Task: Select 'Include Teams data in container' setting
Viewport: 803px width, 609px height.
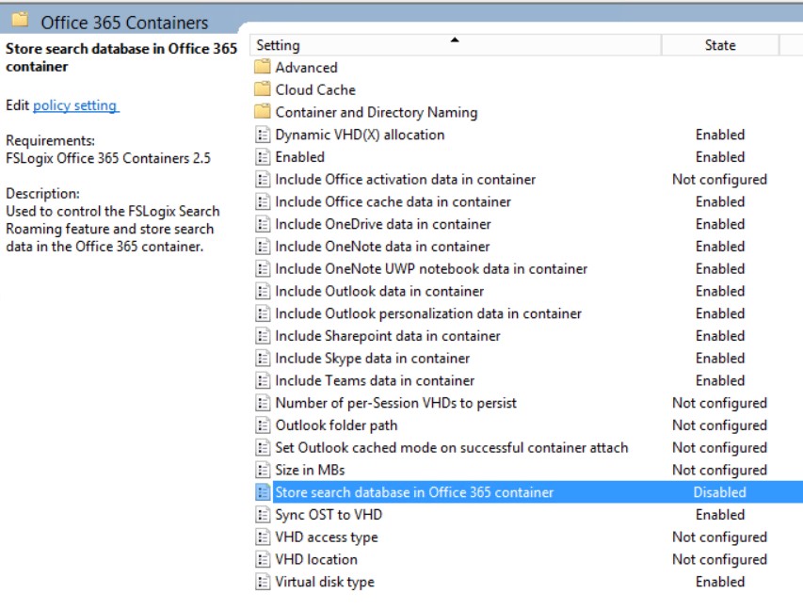Action: 375,380
